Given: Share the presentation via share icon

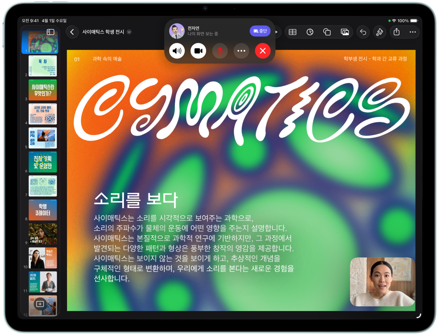Looking at the screenshot, I should (x=396, y=32).
